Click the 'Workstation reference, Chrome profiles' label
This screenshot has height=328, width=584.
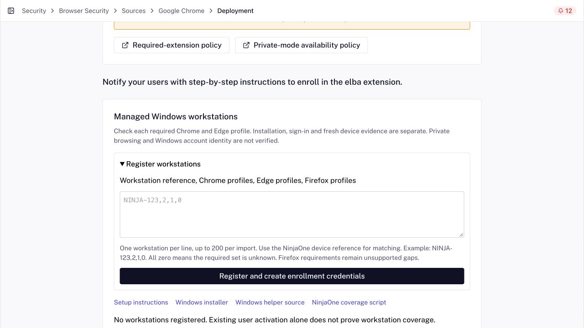(x=238, y=180)
